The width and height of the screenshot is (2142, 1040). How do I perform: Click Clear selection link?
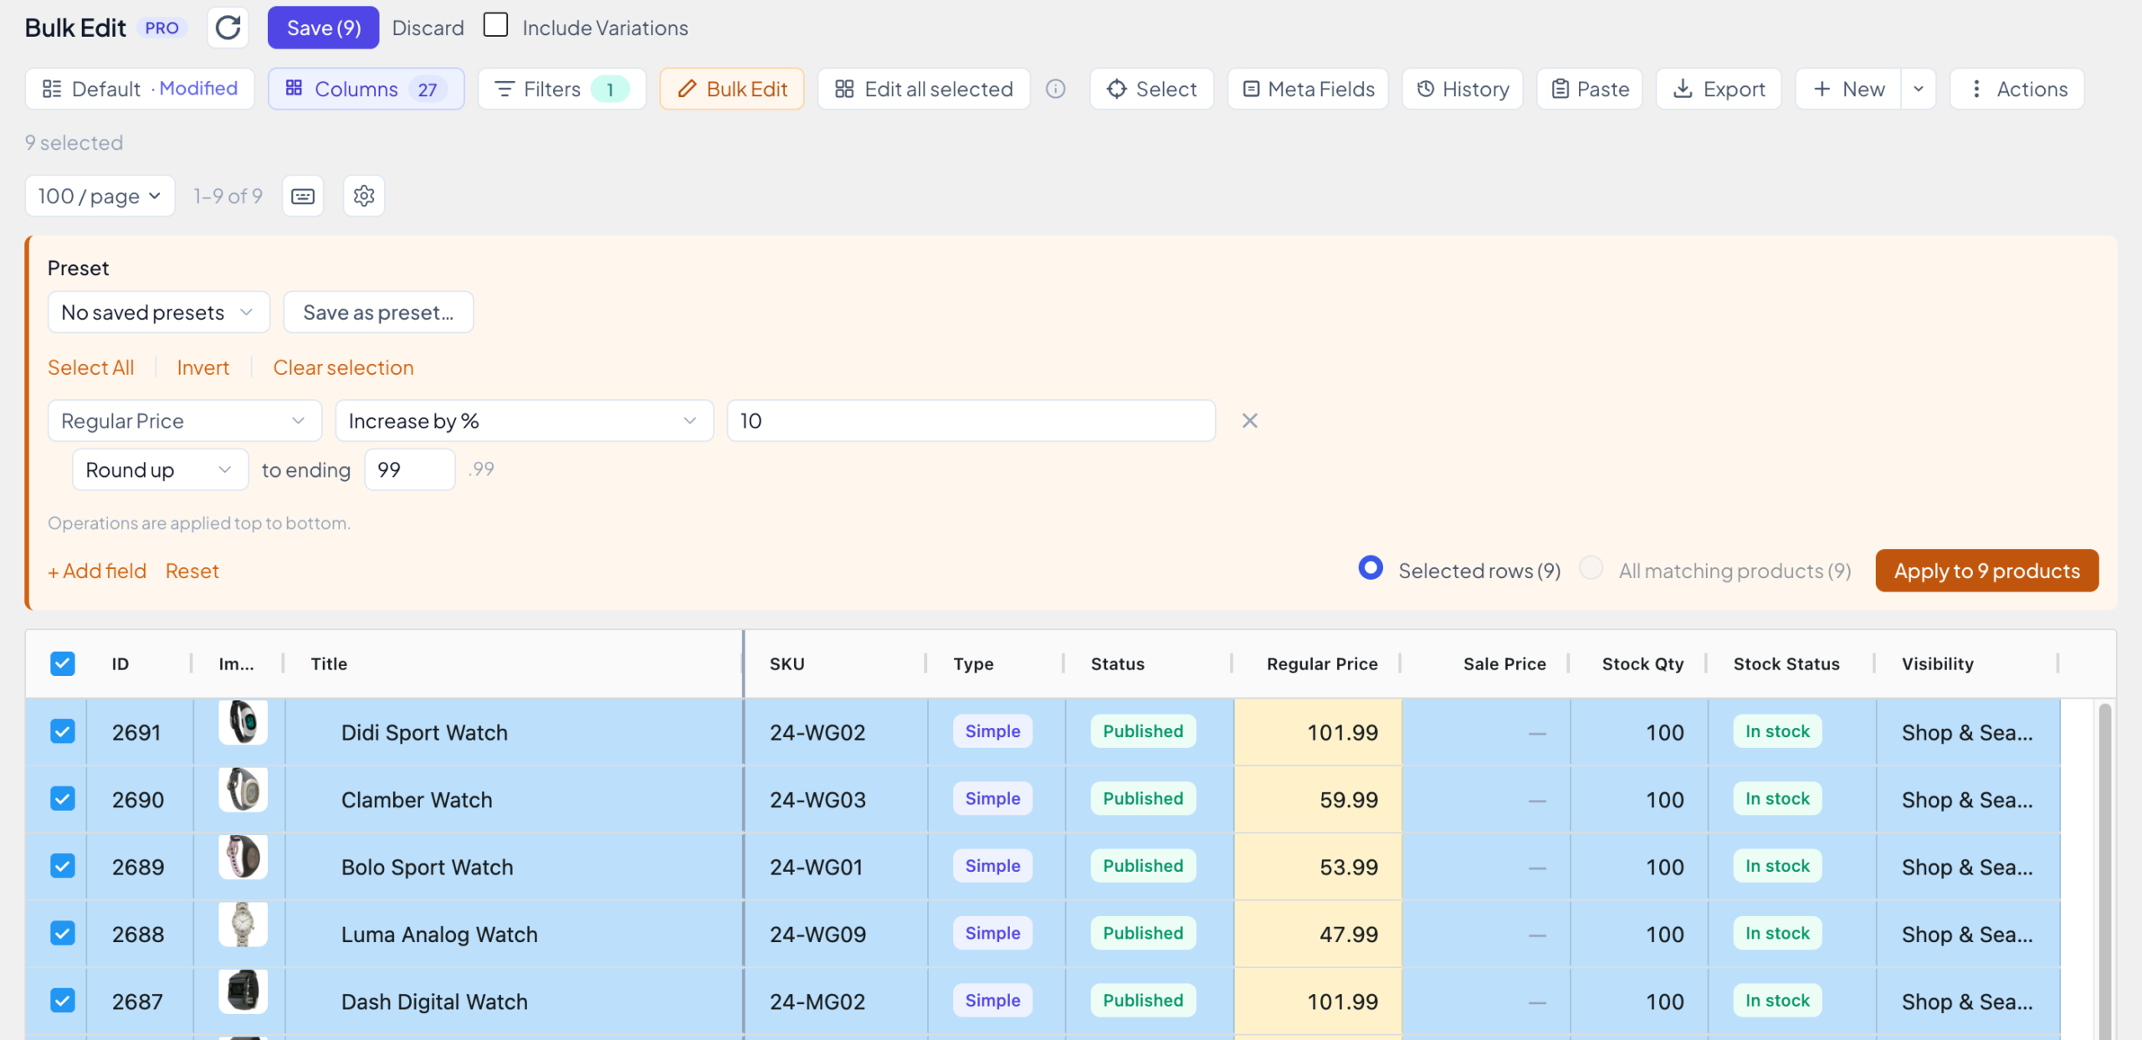click(x=343, y=367)
